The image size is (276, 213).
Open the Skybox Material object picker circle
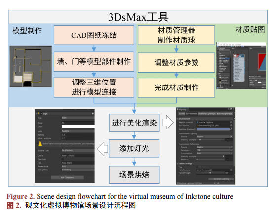(x=231, y=122)
